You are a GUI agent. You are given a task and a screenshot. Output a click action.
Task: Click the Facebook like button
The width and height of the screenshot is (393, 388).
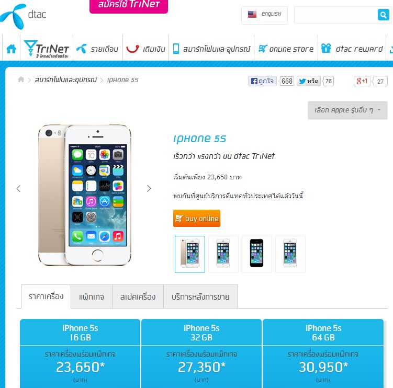tap(262, 81)
